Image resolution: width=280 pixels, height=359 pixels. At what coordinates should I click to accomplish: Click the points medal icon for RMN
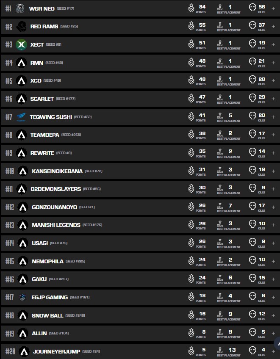pos(191,63)
